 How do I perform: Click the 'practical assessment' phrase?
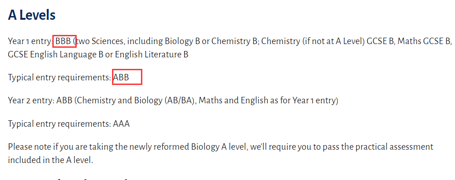point(397,146)
